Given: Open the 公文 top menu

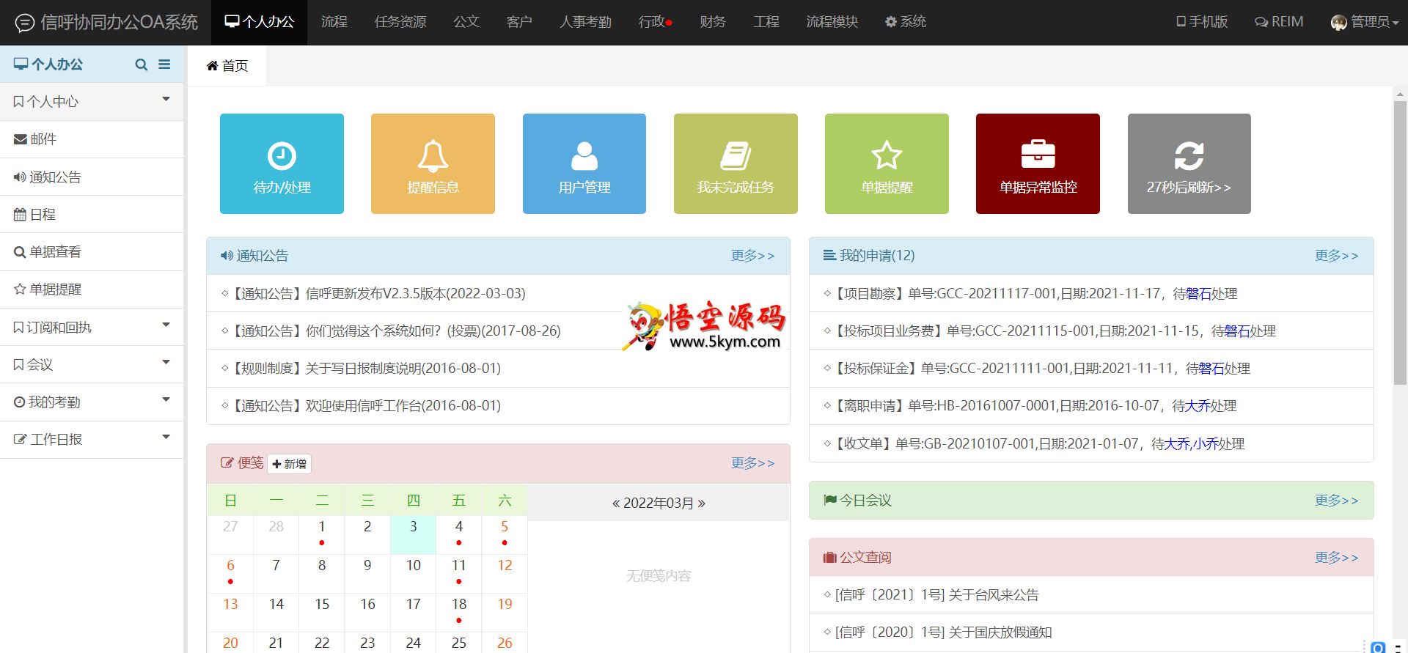Looking at the screenshot, I should tap(466, 22).
